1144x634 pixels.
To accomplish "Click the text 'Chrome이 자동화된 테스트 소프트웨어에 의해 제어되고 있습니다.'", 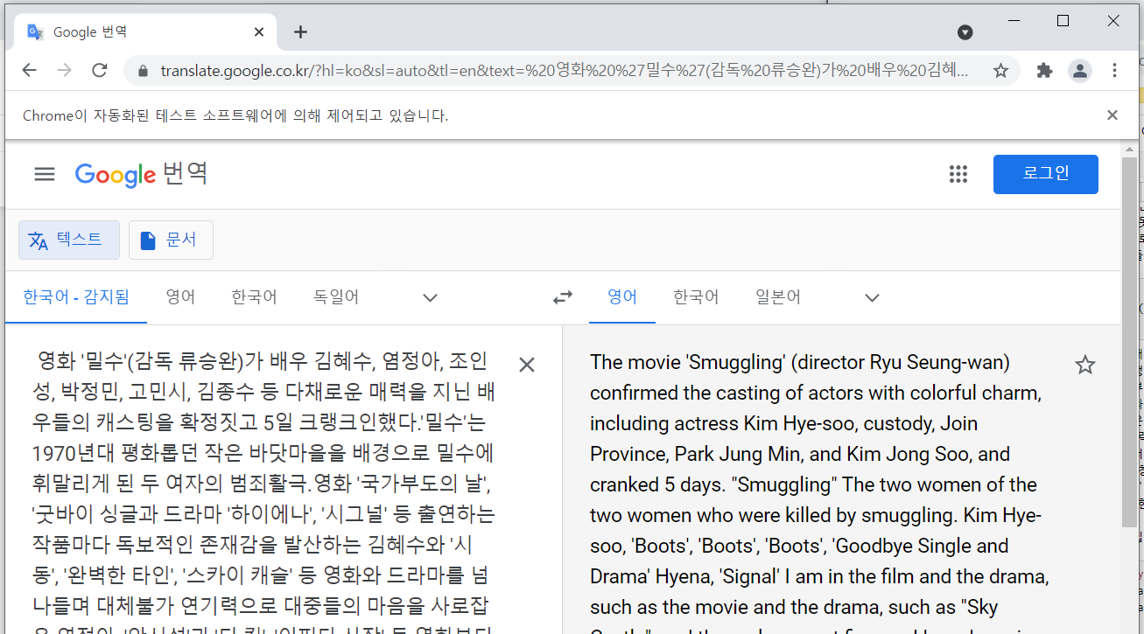I will tap(235, 115).
